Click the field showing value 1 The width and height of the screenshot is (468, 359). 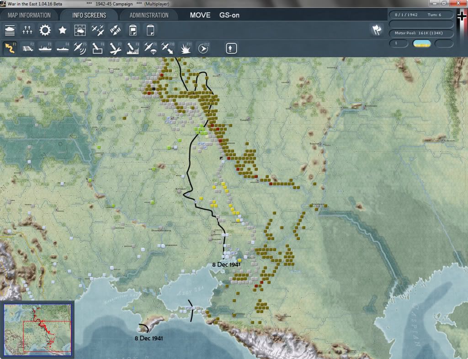[x=399, y=43]
